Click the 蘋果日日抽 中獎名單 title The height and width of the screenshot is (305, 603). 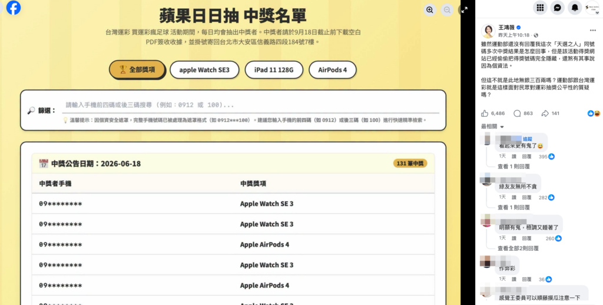[x=233, y=16]
